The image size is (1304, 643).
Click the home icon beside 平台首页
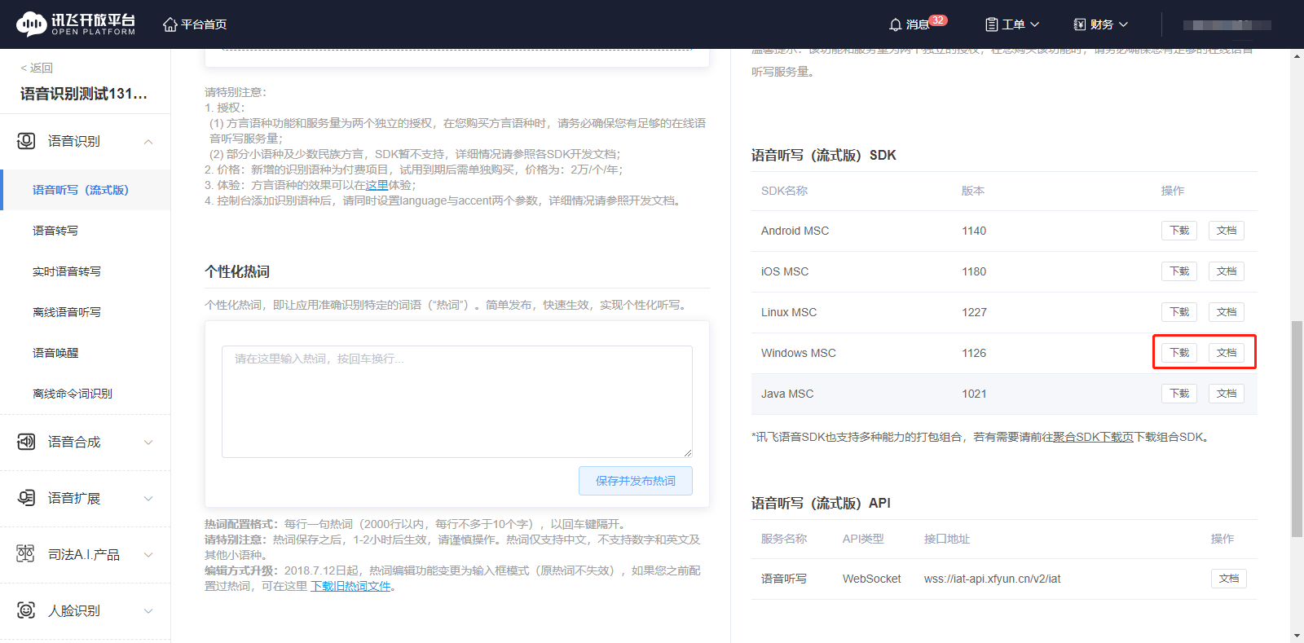(x=170, y=24)
